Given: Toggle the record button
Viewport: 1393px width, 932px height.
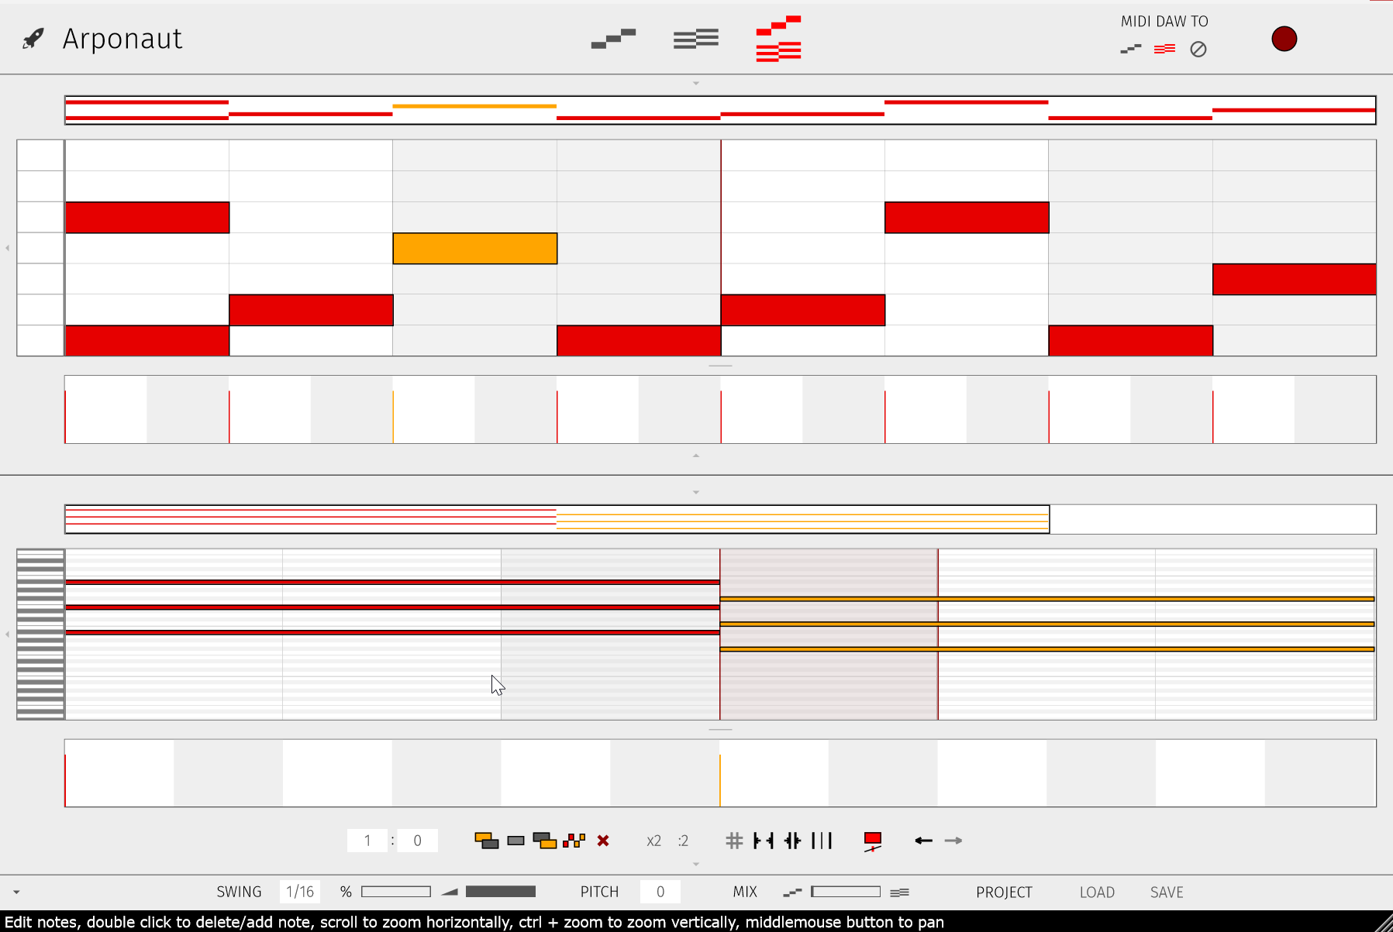Looking at the screenshot, I should click(1283, 39).
